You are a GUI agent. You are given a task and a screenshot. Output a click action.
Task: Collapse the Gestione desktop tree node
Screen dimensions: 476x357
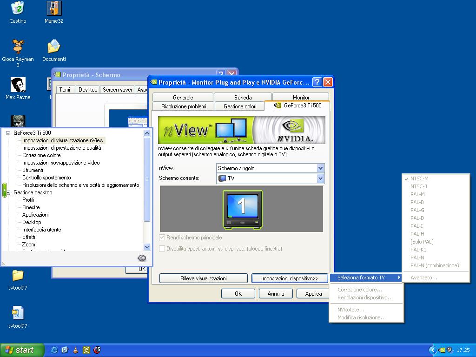pos(8,192)
